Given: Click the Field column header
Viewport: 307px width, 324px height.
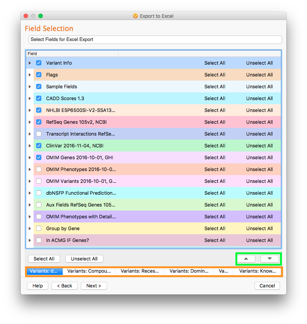Looking at the screenshot, I should (72, 54).
